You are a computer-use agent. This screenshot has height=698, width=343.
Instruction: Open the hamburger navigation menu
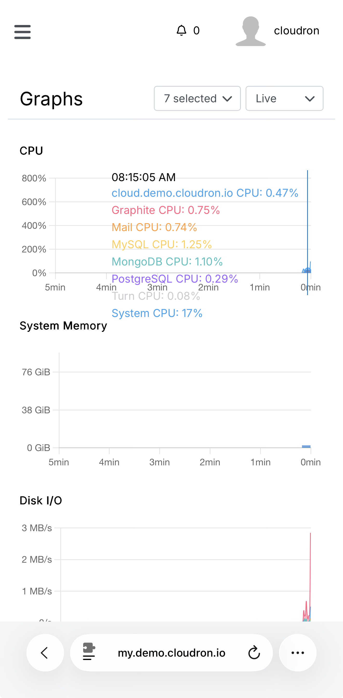click(x=22, y=32)
